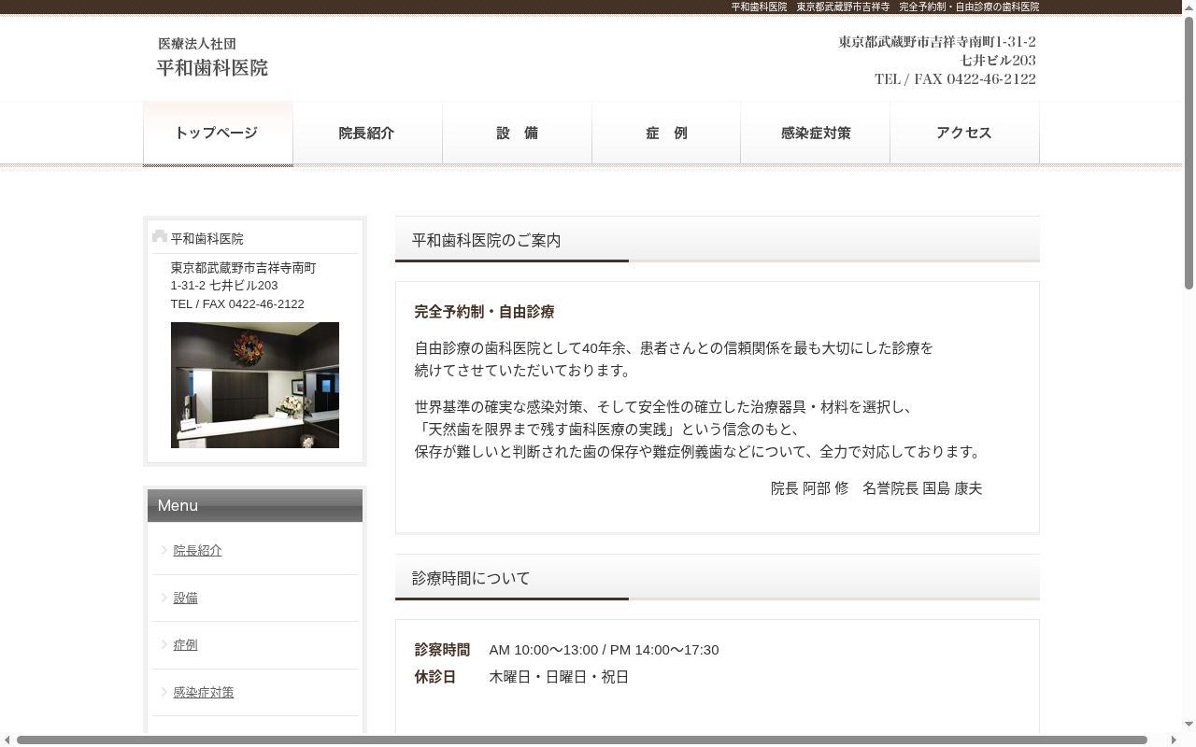This screenshot has width=1196, height=747.
Task: Open the 症例 navigation tab
Action: tap(666, 134)
